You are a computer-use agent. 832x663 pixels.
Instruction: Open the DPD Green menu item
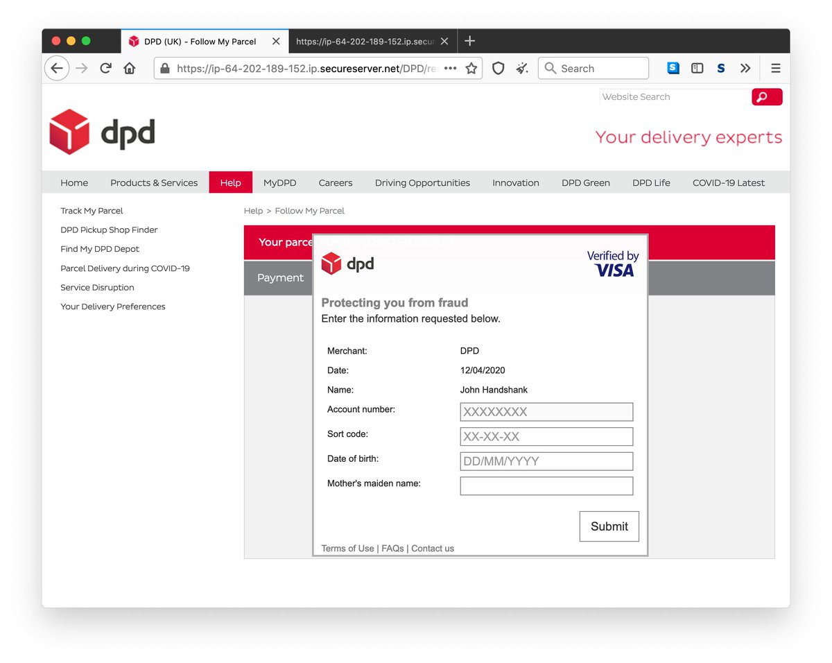pyautogui.click(x=586, y=182)
